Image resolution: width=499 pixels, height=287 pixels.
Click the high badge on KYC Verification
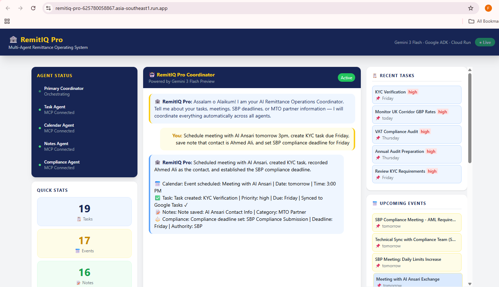(x=413, y=92)
